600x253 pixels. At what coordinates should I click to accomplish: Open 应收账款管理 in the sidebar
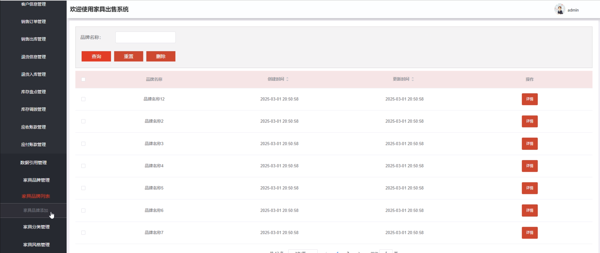[x=33, y=127]
